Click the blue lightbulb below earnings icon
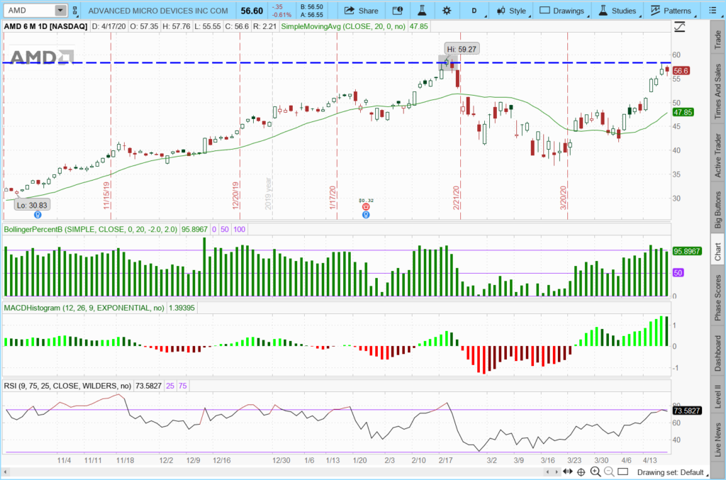The width and height of the screenshot is (726, 480). click(x=366, y=215)
